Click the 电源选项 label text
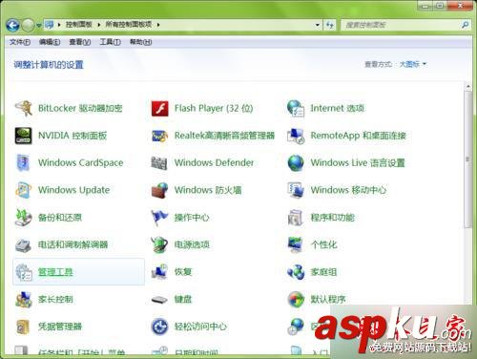The width and height of the screenshot is (477, 359). 192,244
